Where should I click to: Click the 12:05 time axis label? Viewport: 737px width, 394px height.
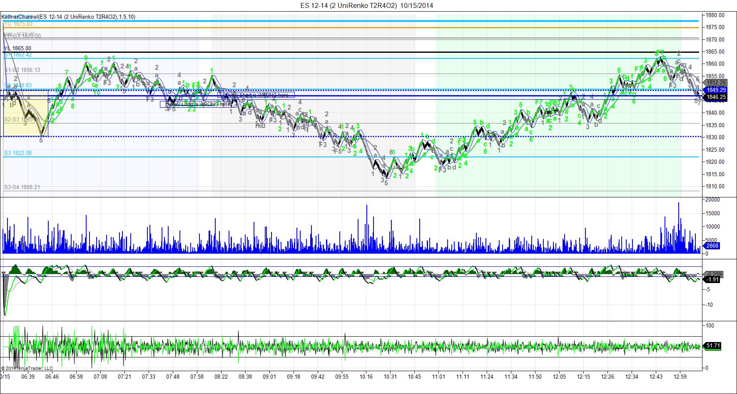point(559,377)
